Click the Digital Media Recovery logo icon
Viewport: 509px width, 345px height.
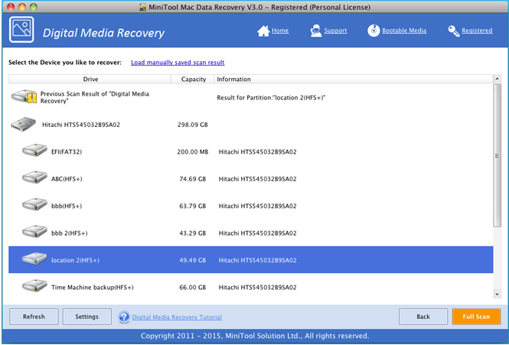21,30
